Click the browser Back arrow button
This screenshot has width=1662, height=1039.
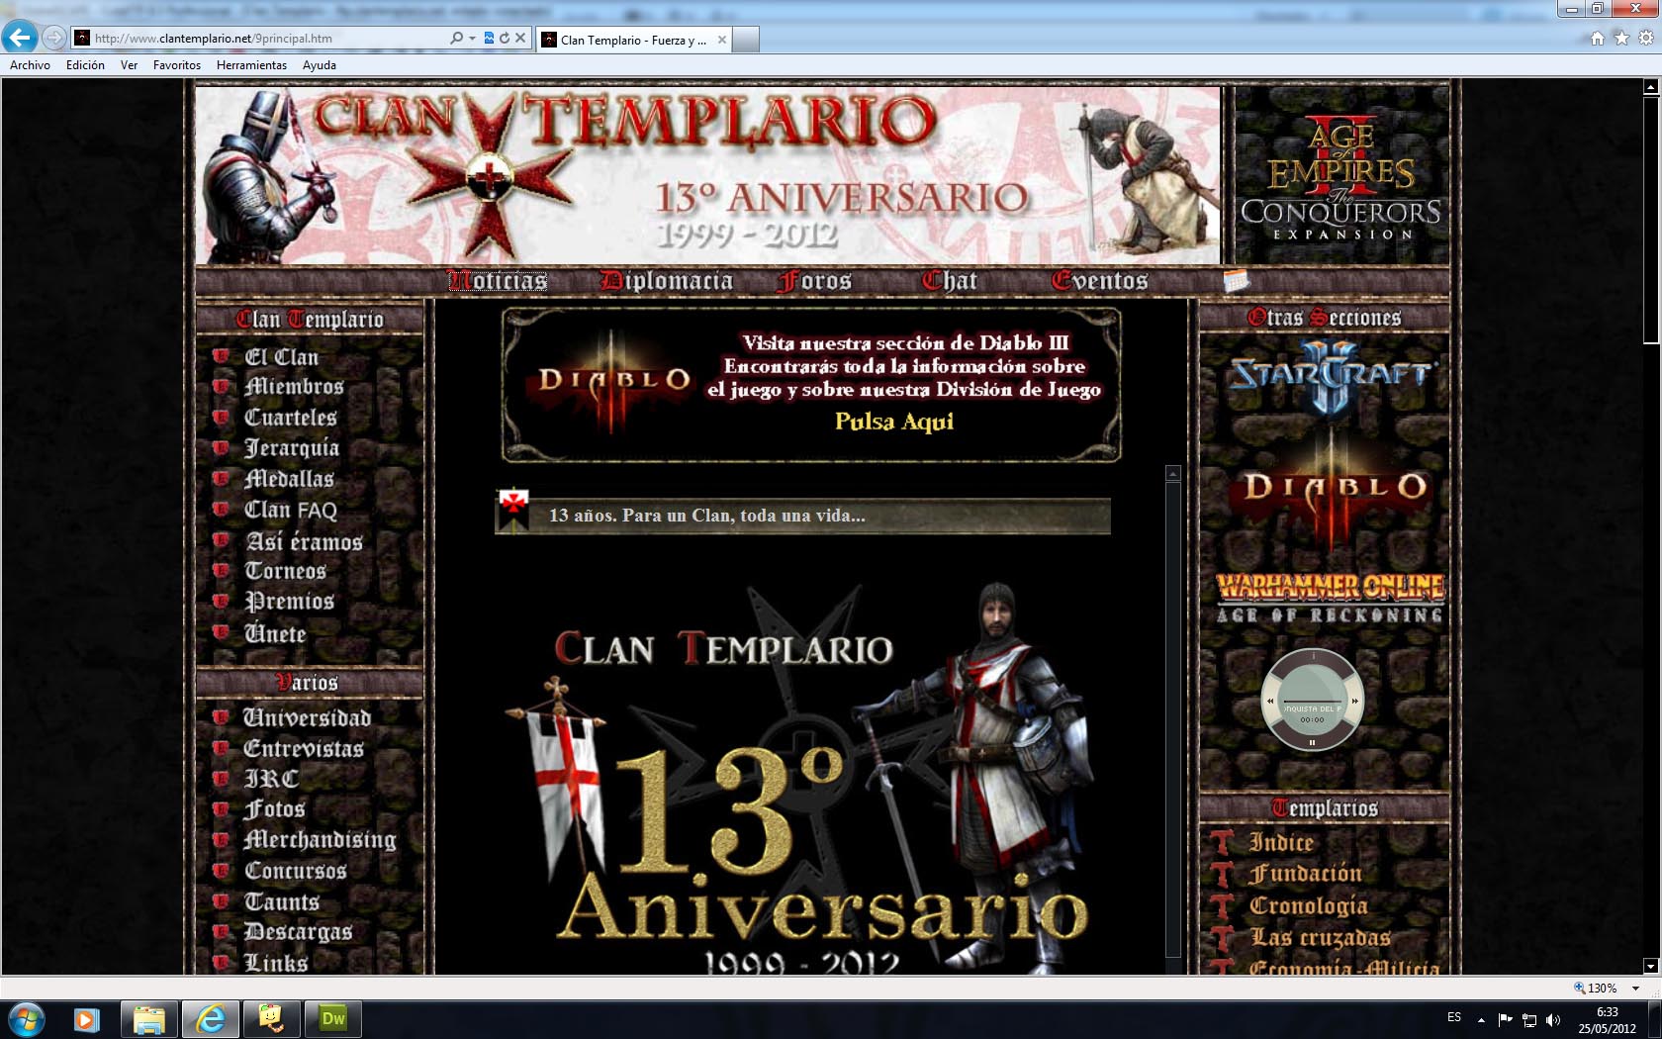click(20, 38)
